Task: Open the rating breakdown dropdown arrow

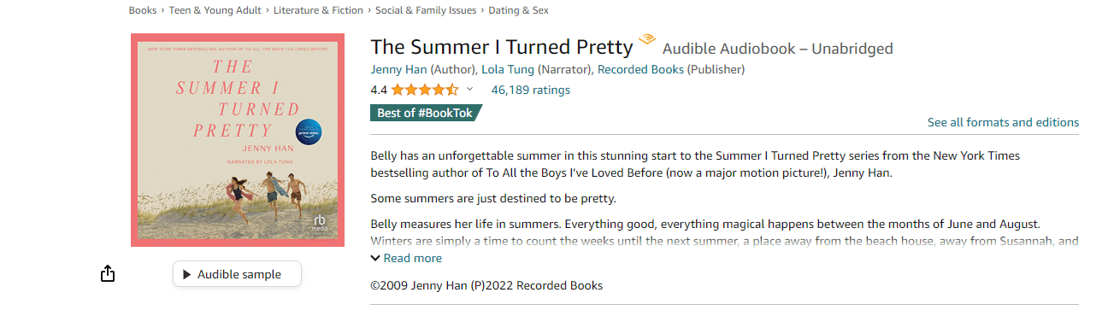Action: point(469,89)
